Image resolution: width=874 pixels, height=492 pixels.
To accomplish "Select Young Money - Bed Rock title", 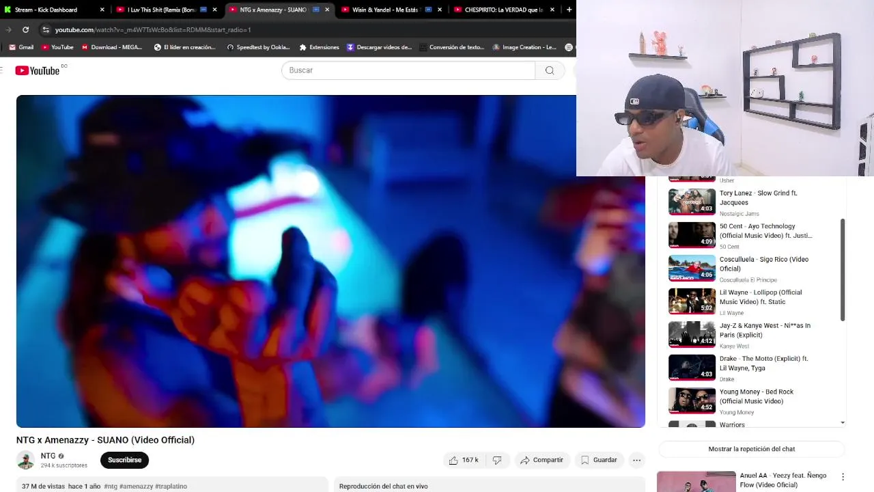I will coord(757,396).
